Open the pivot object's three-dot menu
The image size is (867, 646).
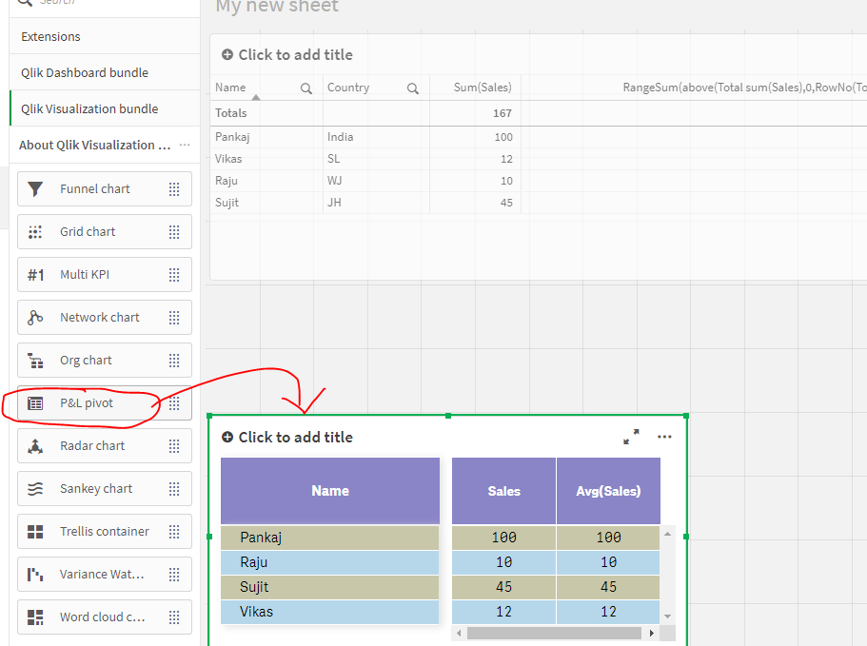(x=664, y=437)
